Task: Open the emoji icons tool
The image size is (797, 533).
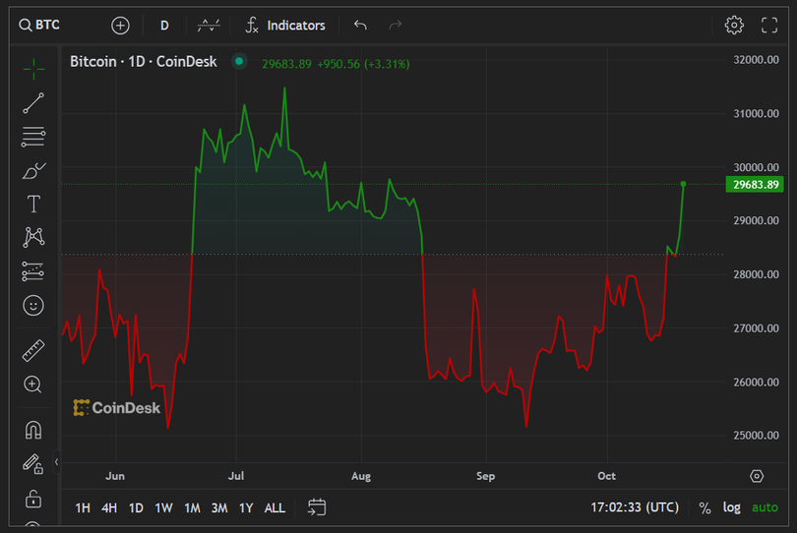Action: (33, 306)
